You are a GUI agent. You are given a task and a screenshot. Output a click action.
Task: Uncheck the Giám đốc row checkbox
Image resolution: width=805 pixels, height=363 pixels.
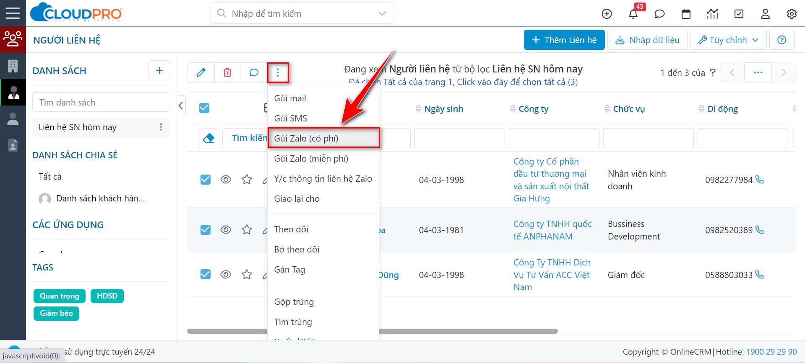pos(206,274)
